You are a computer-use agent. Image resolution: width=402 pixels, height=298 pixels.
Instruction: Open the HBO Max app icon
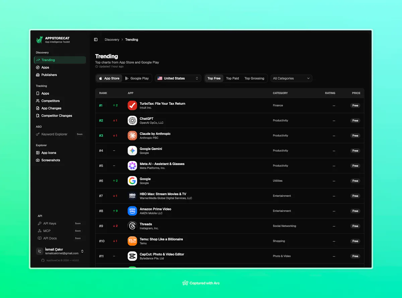[132, 196]
